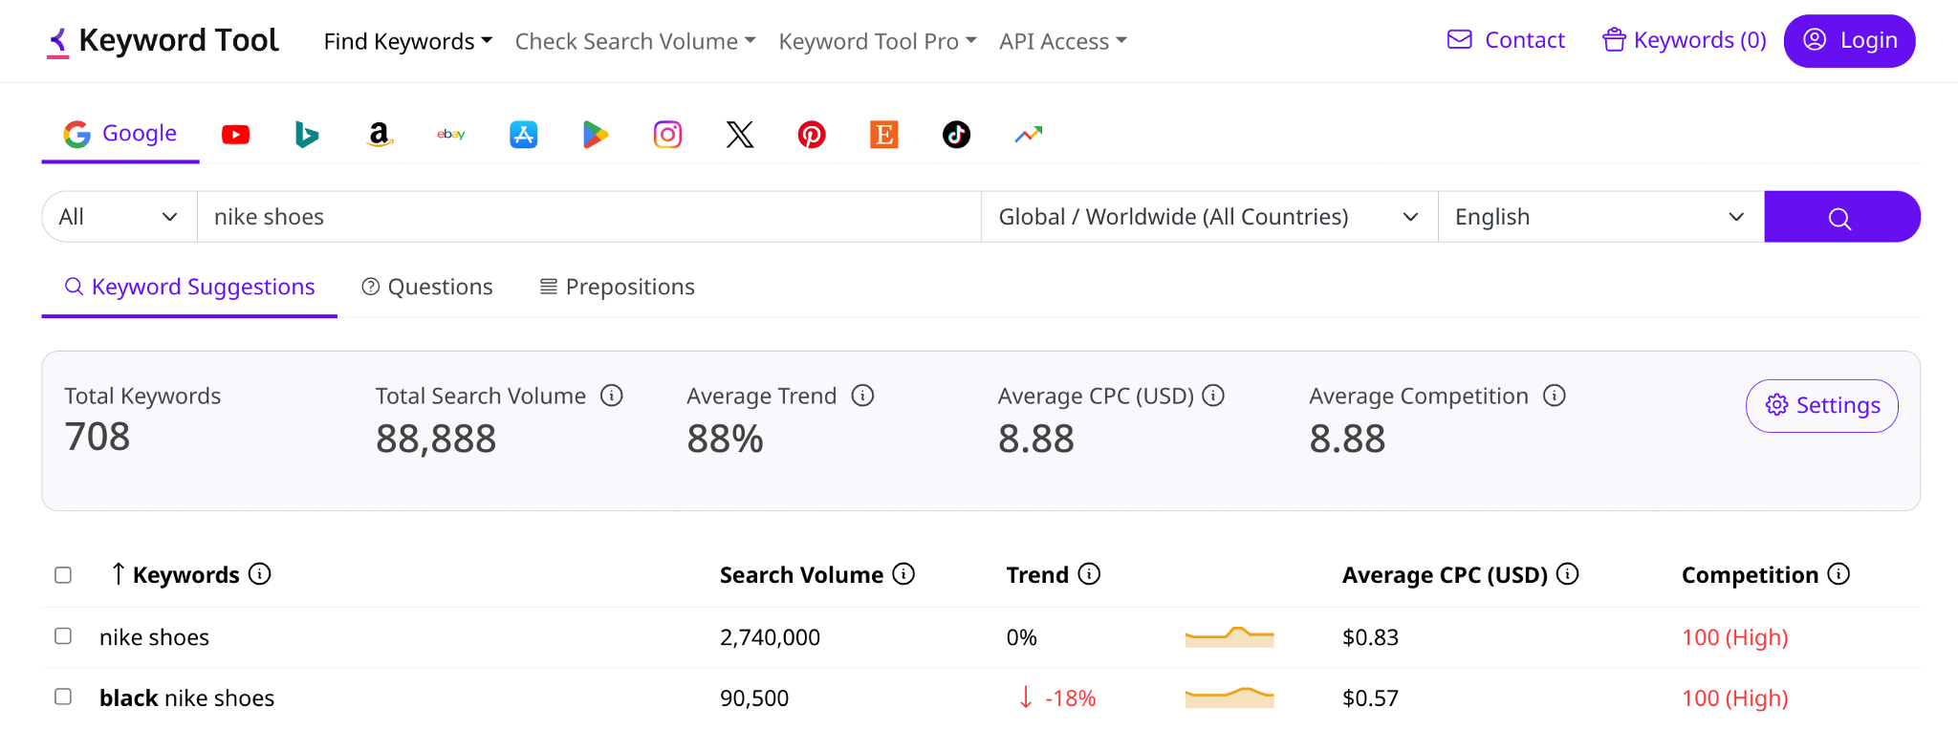Click the 2,740,000 search volume cell
Image resolution: width=1958 pixels, height=729 pixels.
pos(770,637)
